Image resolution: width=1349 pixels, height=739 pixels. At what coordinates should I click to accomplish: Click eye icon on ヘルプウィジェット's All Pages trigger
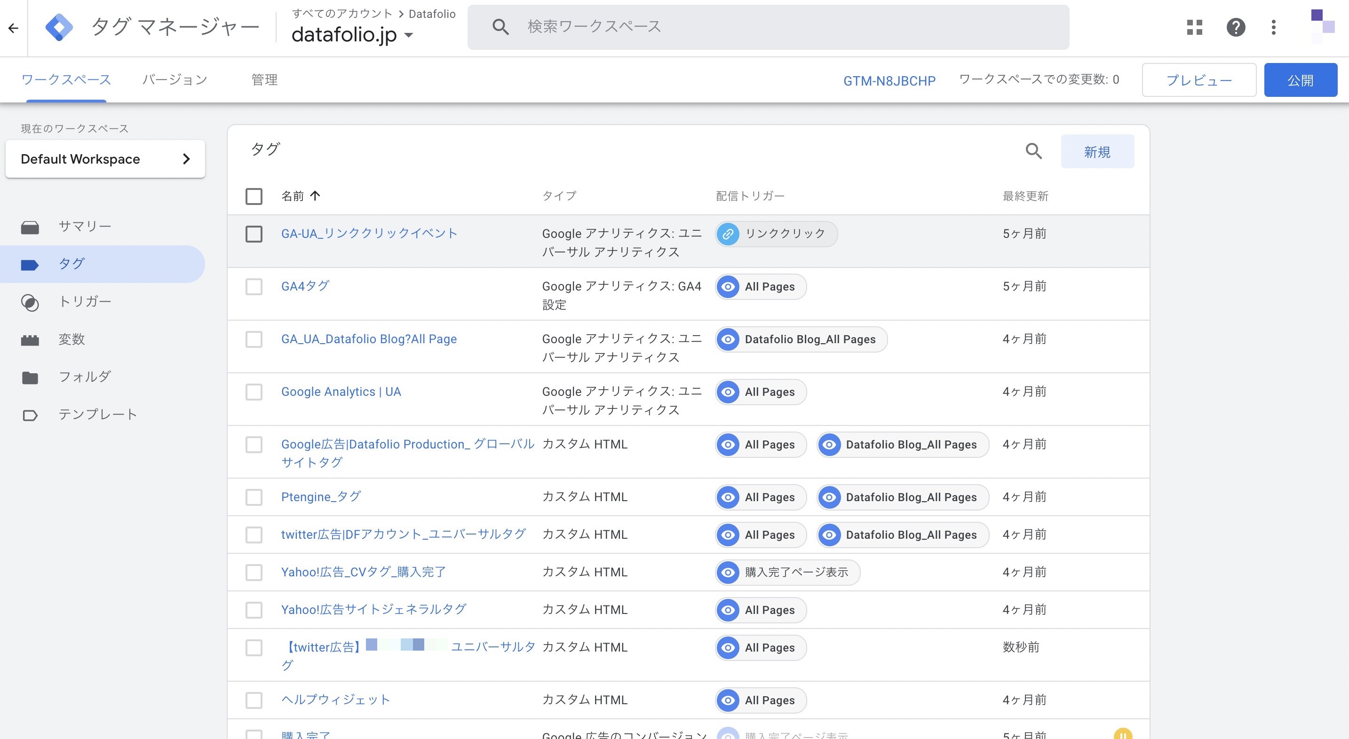click(728, 700)
